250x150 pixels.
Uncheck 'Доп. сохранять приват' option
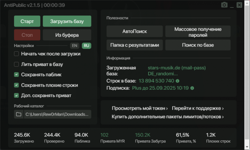point(16,95)
